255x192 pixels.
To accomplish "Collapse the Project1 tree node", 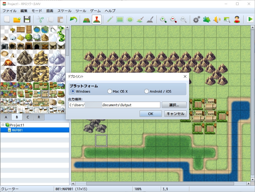I will pyautogui.click(x=3, y=125).
